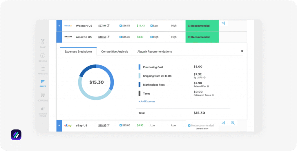This screenshot has width=297, height=151.
Task: Click the + Add Expenses link
Action: (x=147, y=102)
